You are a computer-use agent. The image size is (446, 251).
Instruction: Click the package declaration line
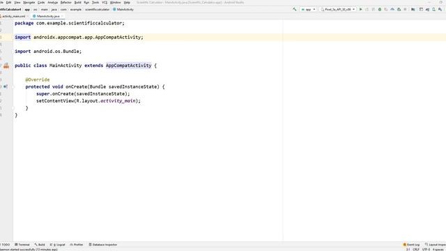click(x=70, y=23)
